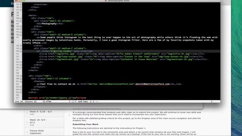This screenshot has width=242, height=136.
Task: Toggle fold marker on line 40
Action: [20, 18]
